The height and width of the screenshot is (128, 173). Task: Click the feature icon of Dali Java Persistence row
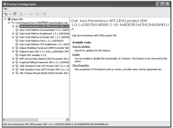pyautogui.click(x=17, y=26)
